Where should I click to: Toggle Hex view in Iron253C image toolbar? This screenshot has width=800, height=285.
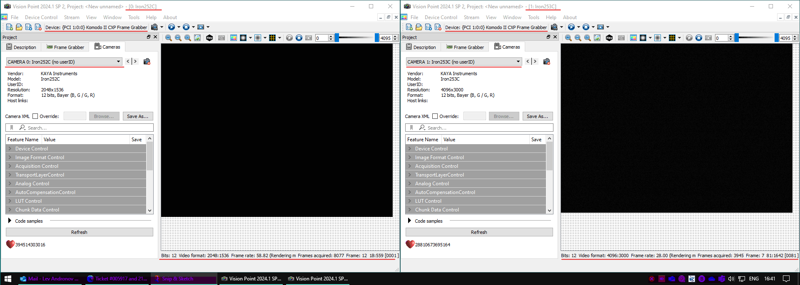[x=609, y=38]
